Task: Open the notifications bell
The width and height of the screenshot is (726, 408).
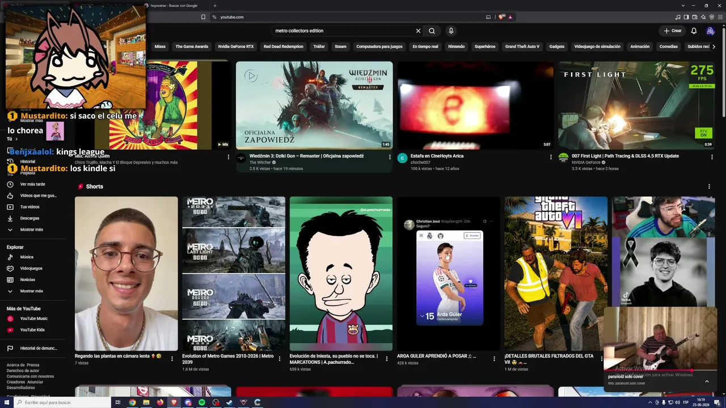Action: point(694,31)
